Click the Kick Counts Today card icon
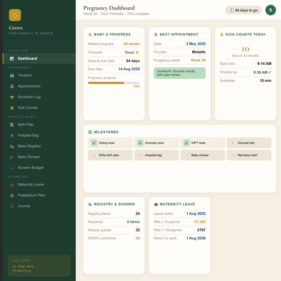 222,34
